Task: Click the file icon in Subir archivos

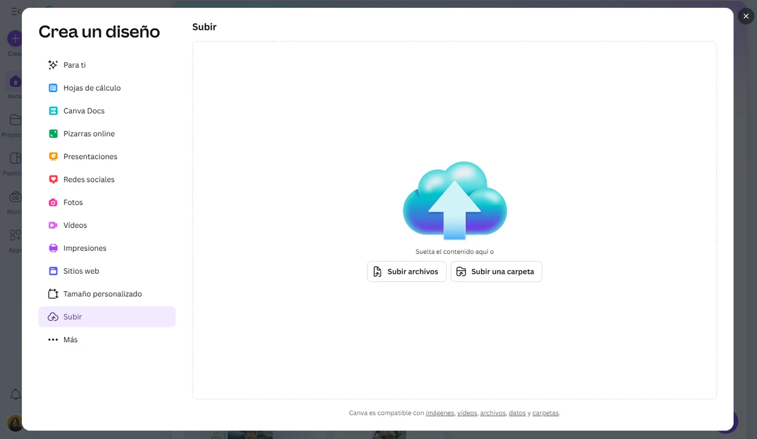Action: 377,271
